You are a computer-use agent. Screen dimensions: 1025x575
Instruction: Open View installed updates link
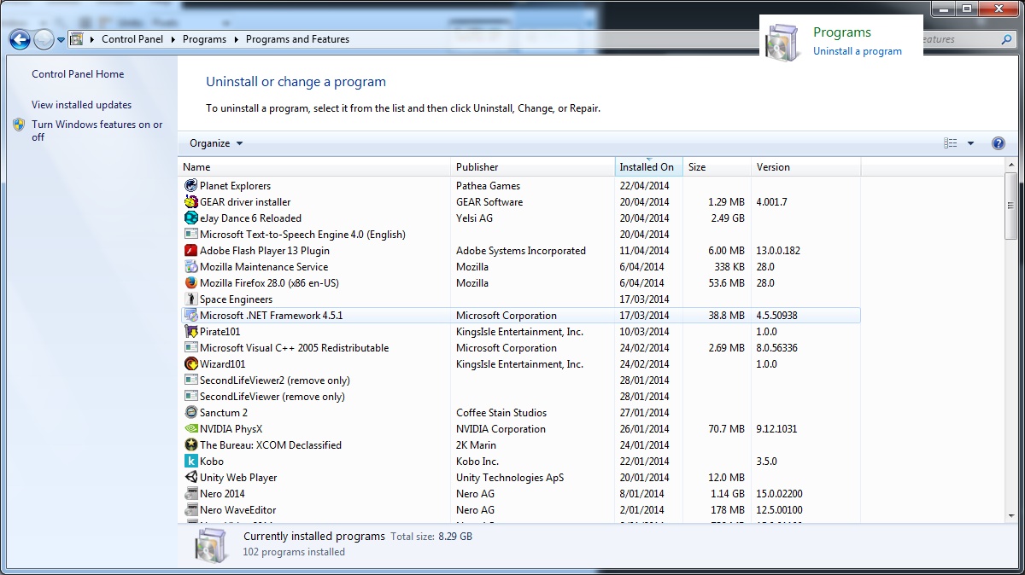click(x=82, y=105)
